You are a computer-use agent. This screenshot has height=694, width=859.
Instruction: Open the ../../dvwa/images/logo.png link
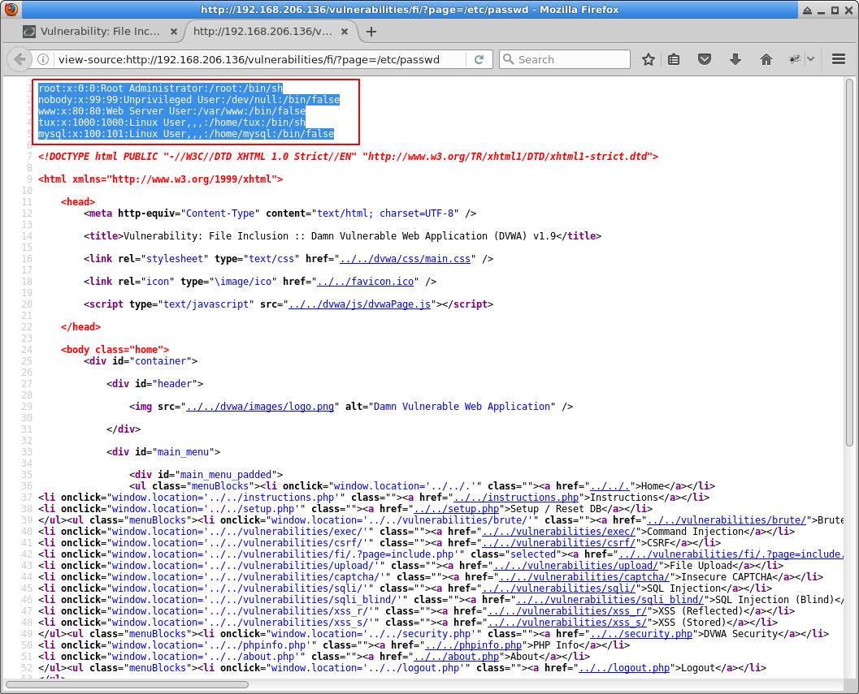point(260,407)
